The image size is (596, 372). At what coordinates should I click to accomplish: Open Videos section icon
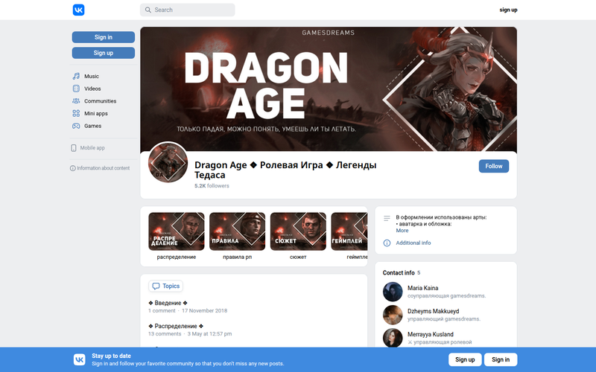(76, 89)
